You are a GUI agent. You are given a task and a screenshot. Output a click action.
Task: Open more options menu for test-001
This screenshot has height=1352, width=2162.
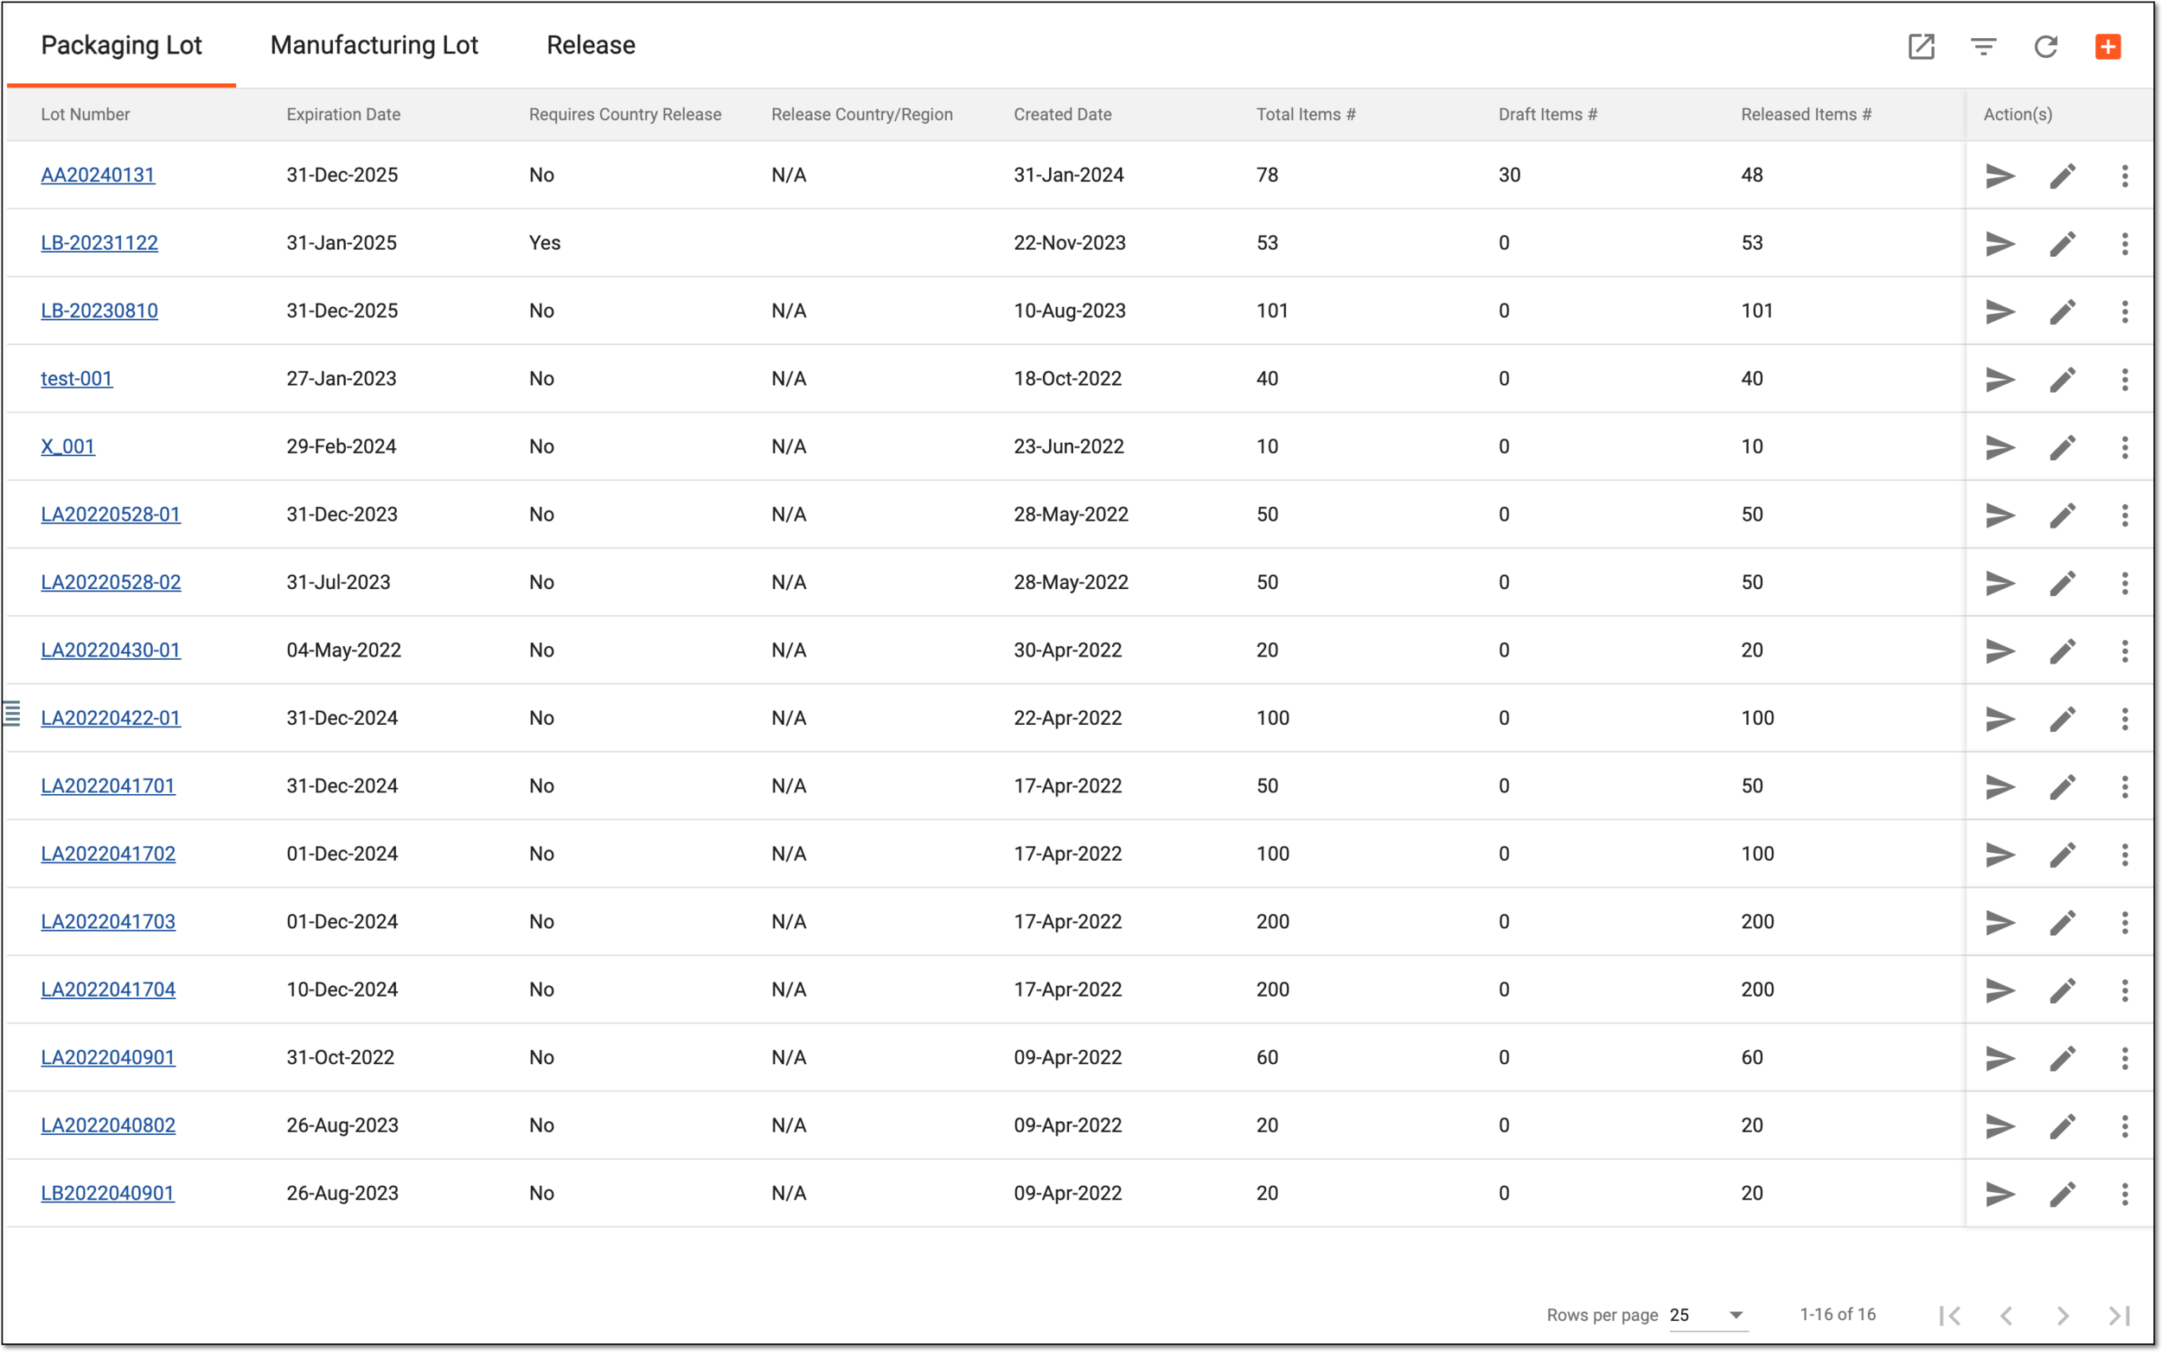2125,379
